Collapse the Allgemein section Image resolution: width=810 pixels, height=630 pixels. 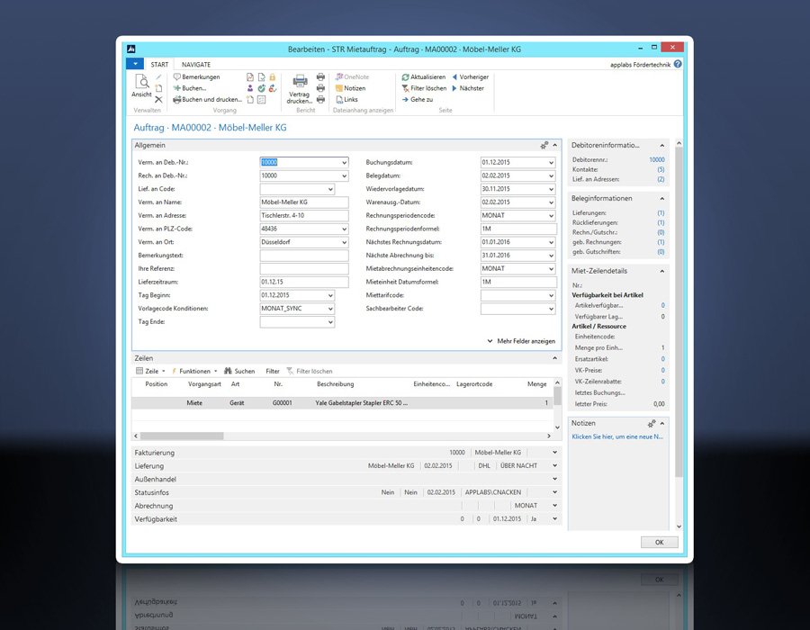tap(554, 146)
